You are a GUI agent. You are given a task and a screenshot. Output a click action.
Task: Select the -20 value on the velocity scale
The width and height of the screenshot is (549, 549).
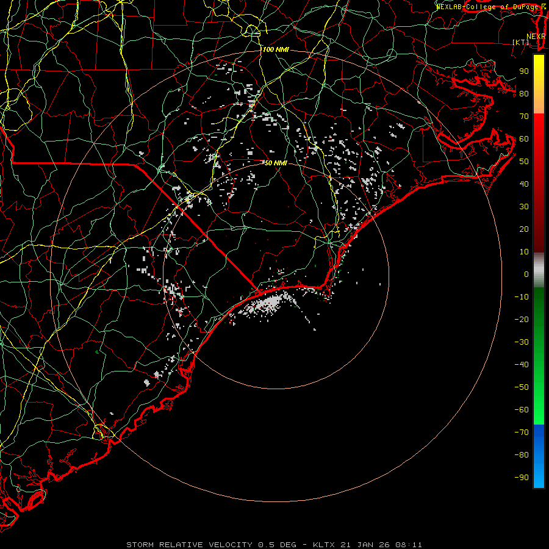click(x=522, y=320)
